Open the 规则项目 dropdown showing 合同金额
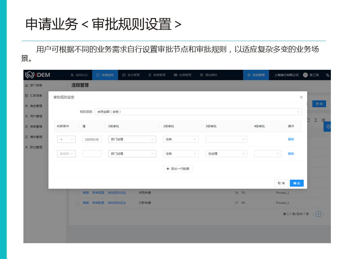Viewport: 346px width, 259px height. [x=198, y=112]
